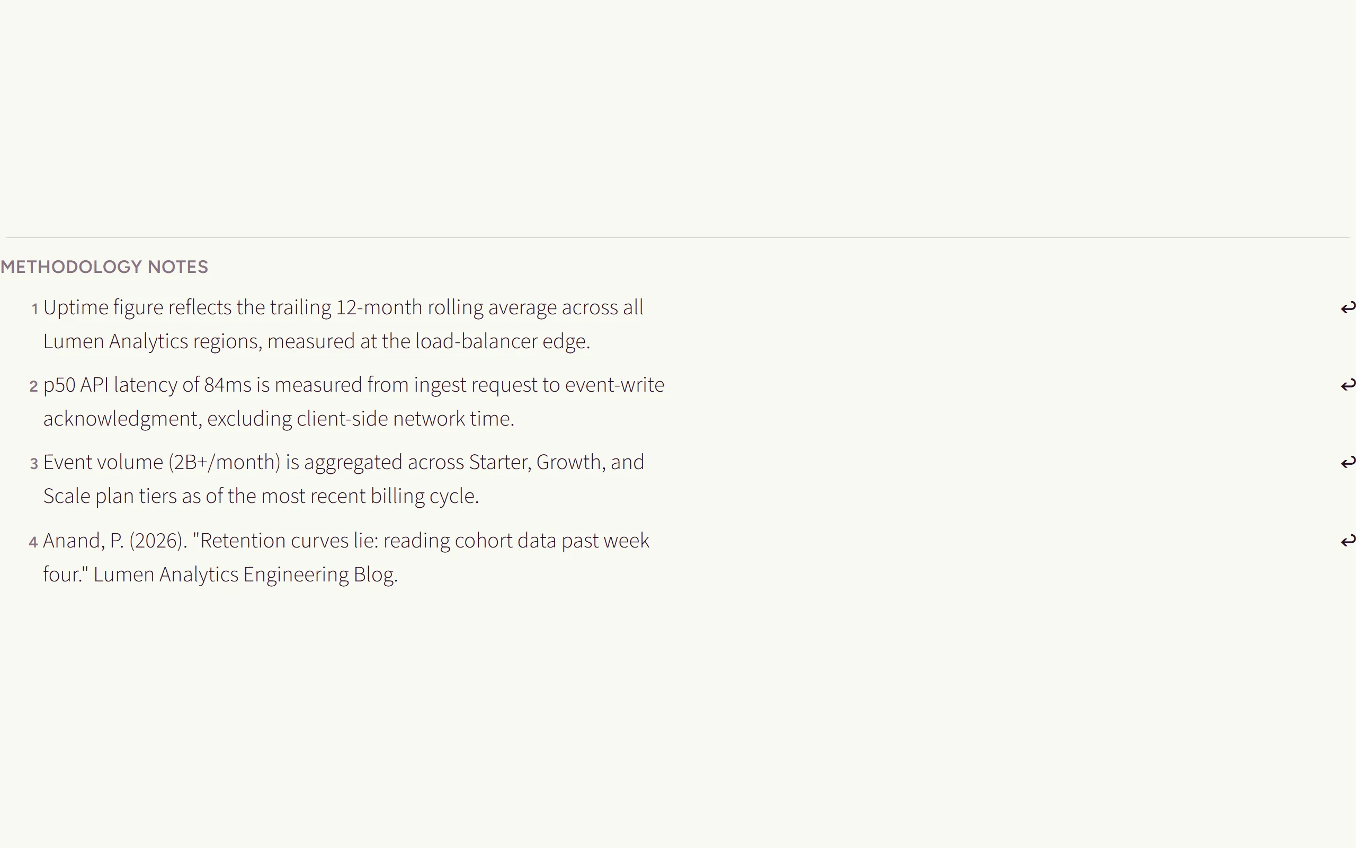
Task: Select footnote number 1 marker
Action: [35, 308]
